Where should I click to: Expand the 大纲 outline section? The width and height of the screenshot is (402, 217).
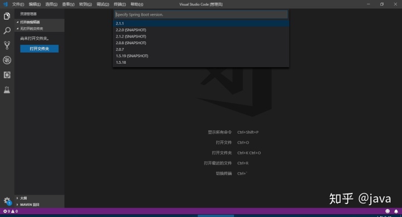pos(40,198)
